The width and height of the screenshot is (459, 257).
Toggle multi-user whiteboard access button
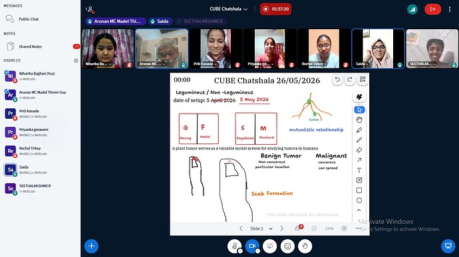(x=299, y=228)
